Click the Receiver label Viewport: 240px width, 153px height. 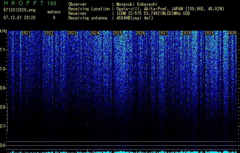(77, 13)
